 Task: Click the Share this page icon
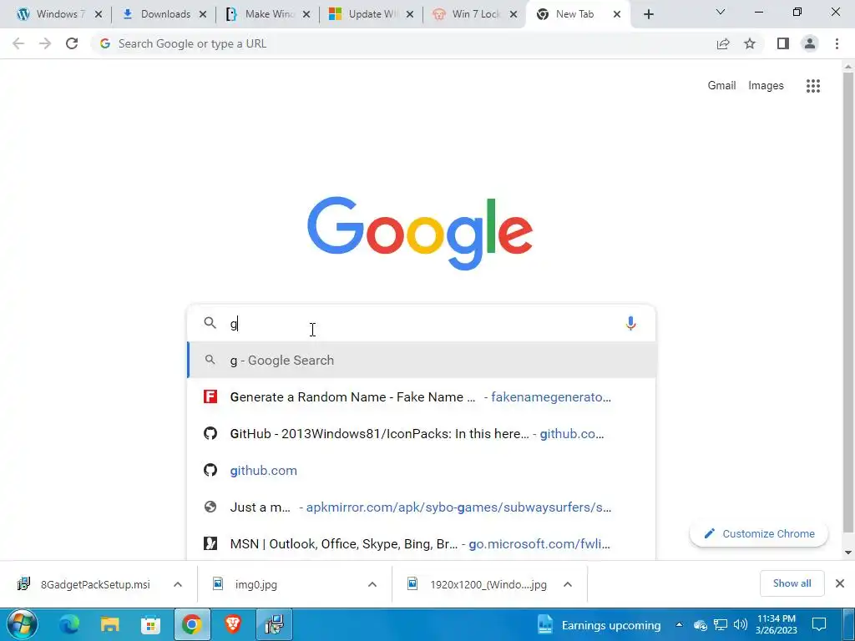(723, 43)
